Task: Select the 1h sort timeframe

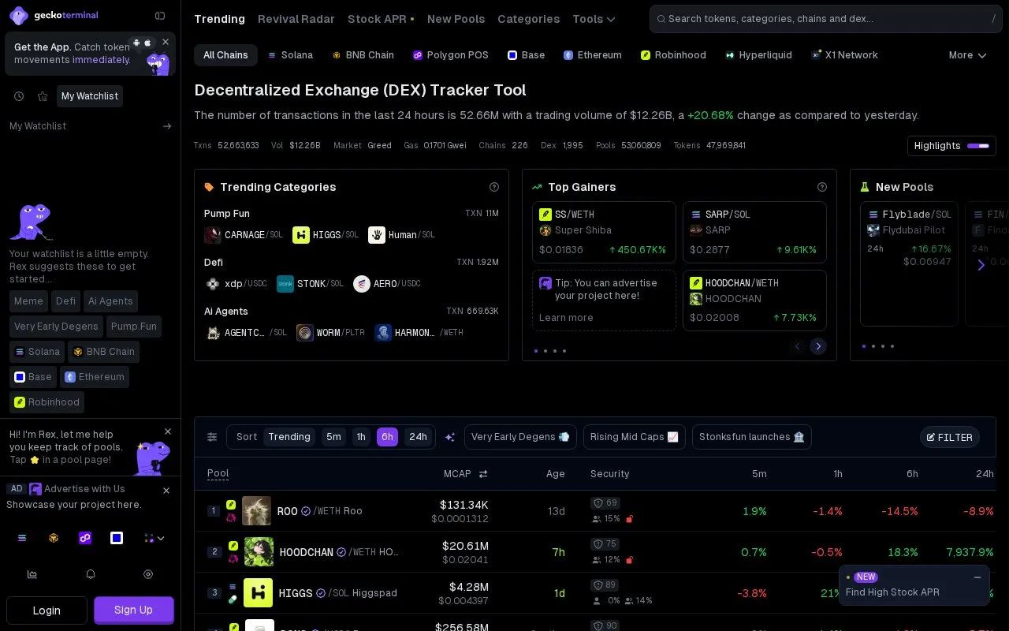Action: tap(361, 437)
